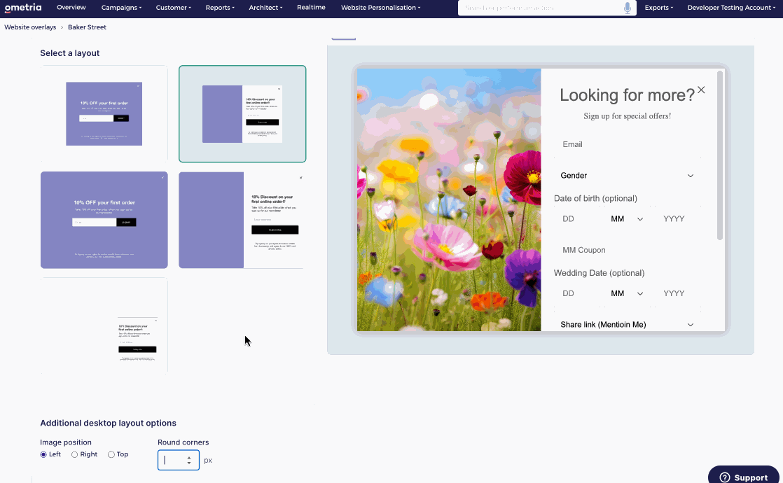Click the Round corners stepper arrows
The height and width of the screenshot is (483, 783).
point(189,460)
